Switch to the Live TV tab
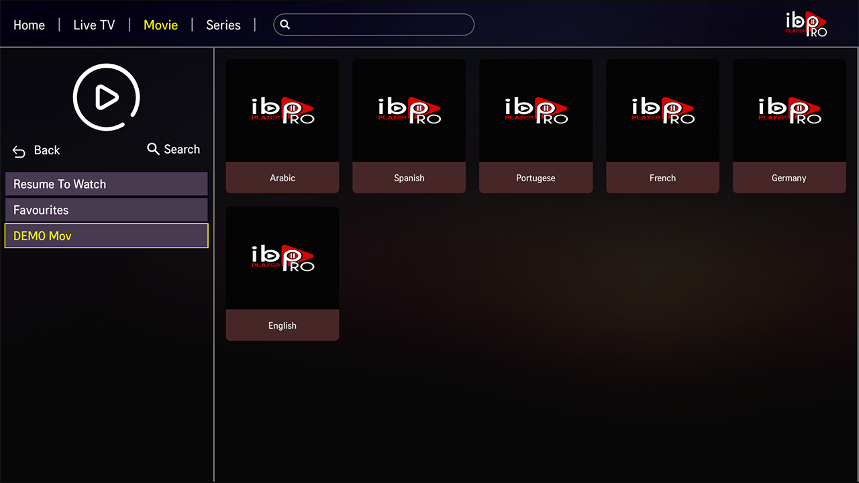The width and height of the screenshot is (859, 483). (x=94, y=24)
